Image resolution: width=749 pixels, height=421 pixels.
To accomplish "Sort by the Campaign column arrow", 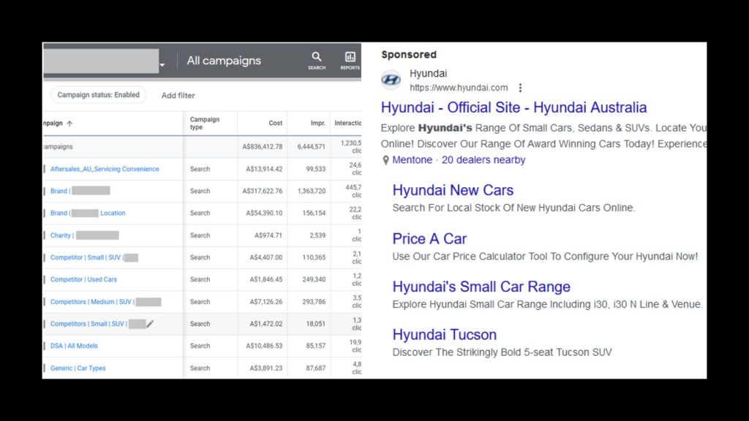I will coord(69,124).
